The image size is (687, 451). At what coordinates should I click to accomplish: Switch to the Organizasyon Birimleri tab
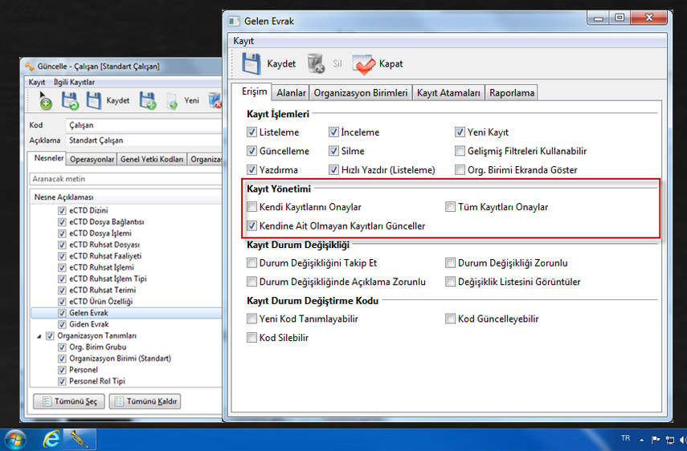[x=361, y=93]
